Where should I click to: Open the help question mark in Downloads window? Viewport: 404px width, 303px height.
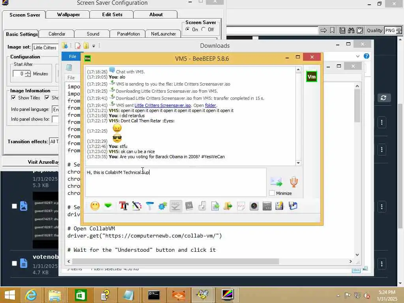(x=367, y=56)
